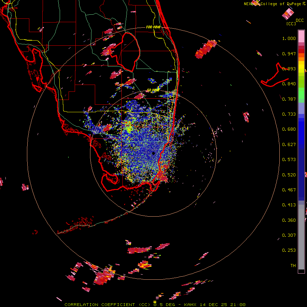Select the 0.787 scale value
The height and width of the screenshot is (307, 307).
tap(289, 99)
